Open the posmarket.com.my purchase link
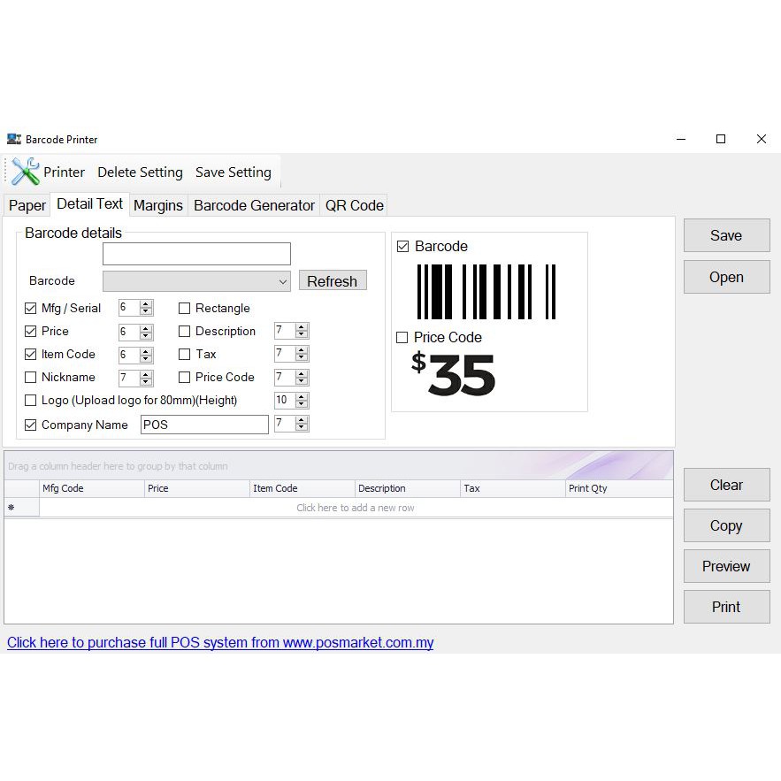Screen dimensions: 781x781 pyautogui.click(x=220, y=643)
